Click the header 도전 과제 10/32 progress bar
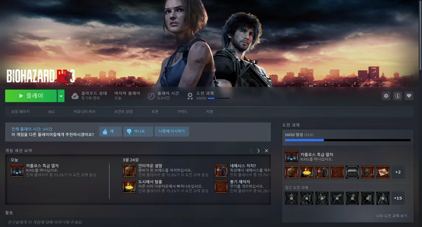This screenshot has height=227, width=422. (x=218, y=98)
